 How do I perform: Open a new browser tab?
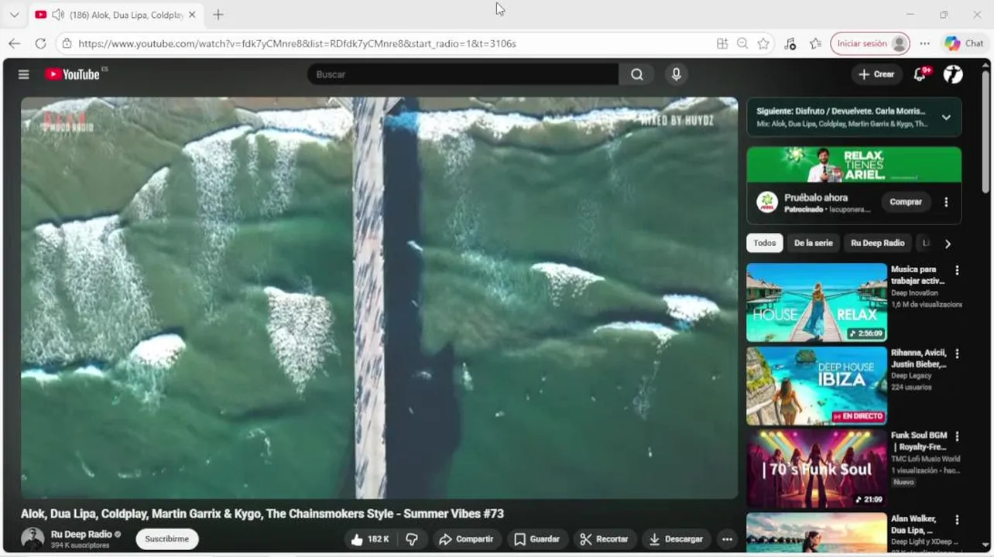[218, 15]
